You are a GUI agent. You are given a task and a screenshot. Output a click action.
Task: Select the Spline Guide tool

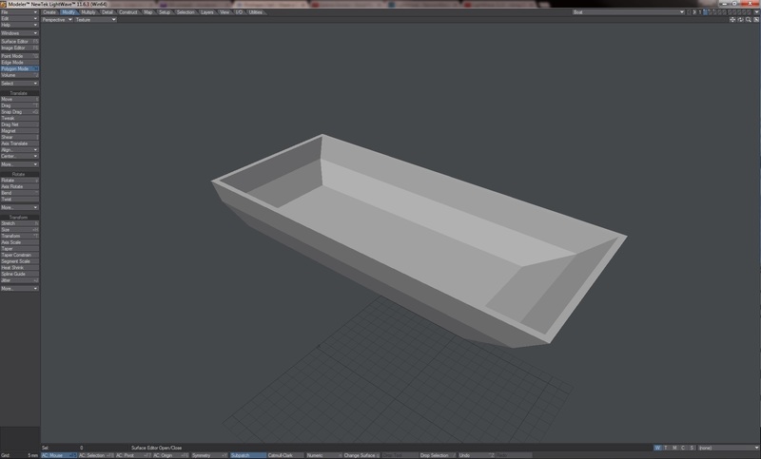coord(19,274)
